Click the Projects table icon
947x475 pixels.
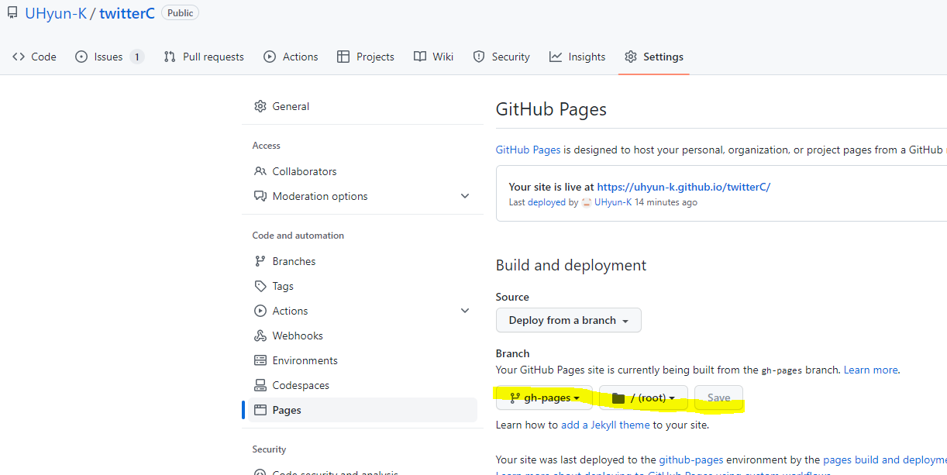pyautogui.click(x=343, y=57)
